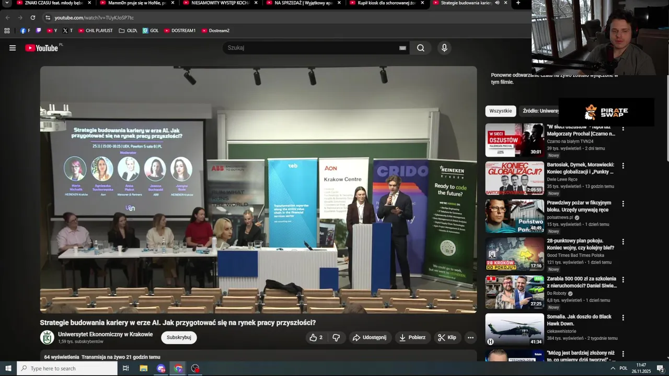The width and height of the screenshot is (669, 376).
Task: Open Task View on the taskbar
Action: point(126,369)
